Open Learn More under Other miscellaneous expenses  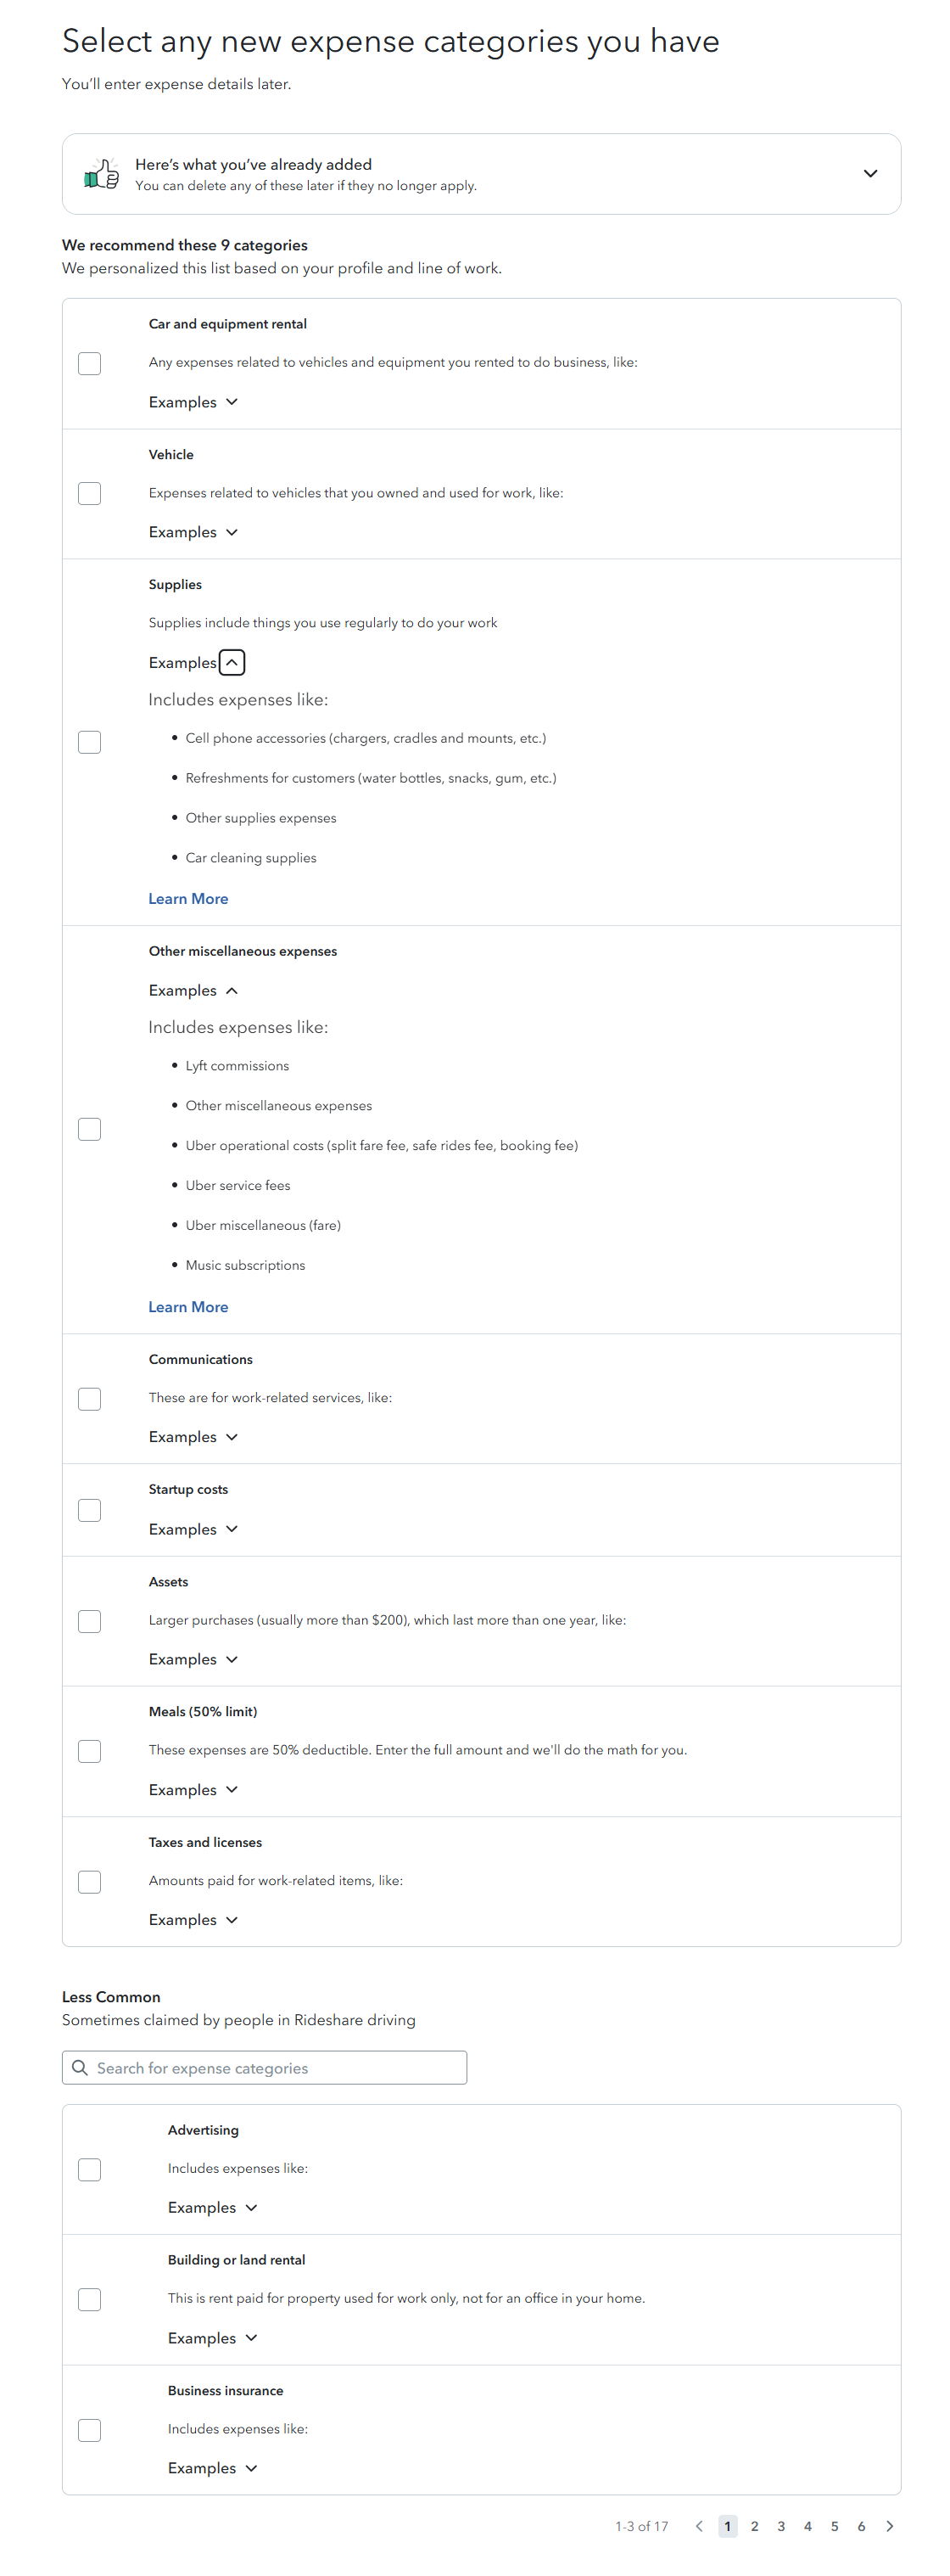[187, 1307]
